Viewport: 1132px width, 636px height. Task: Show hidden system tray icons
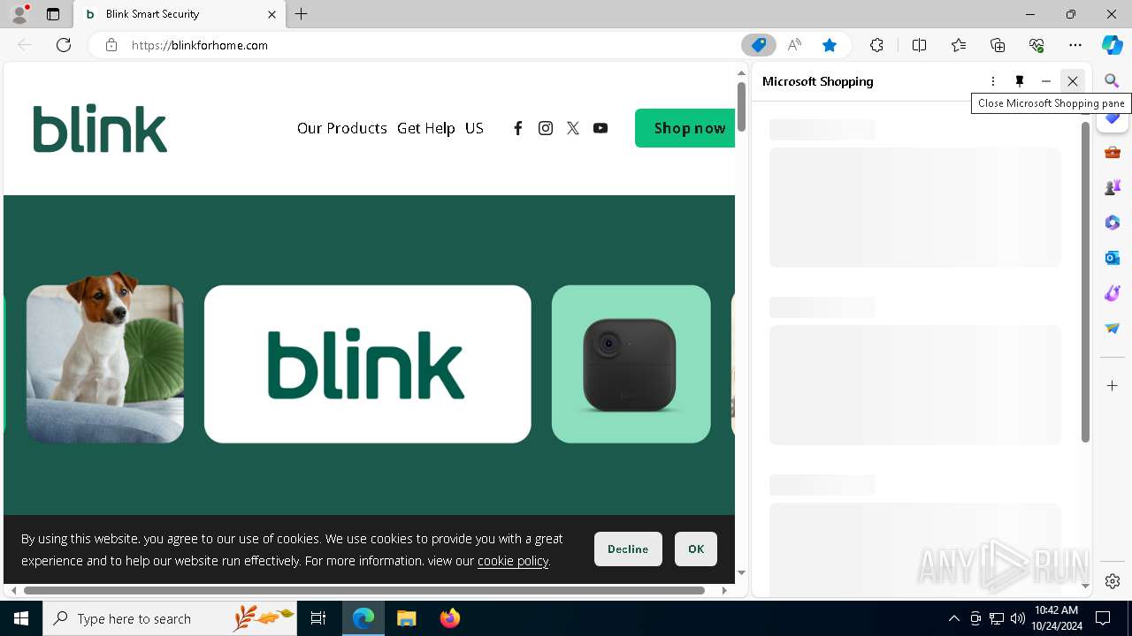pos(954,618)
